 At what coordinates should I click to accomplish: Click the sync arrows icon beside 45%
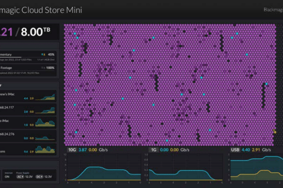click(43, 54)
